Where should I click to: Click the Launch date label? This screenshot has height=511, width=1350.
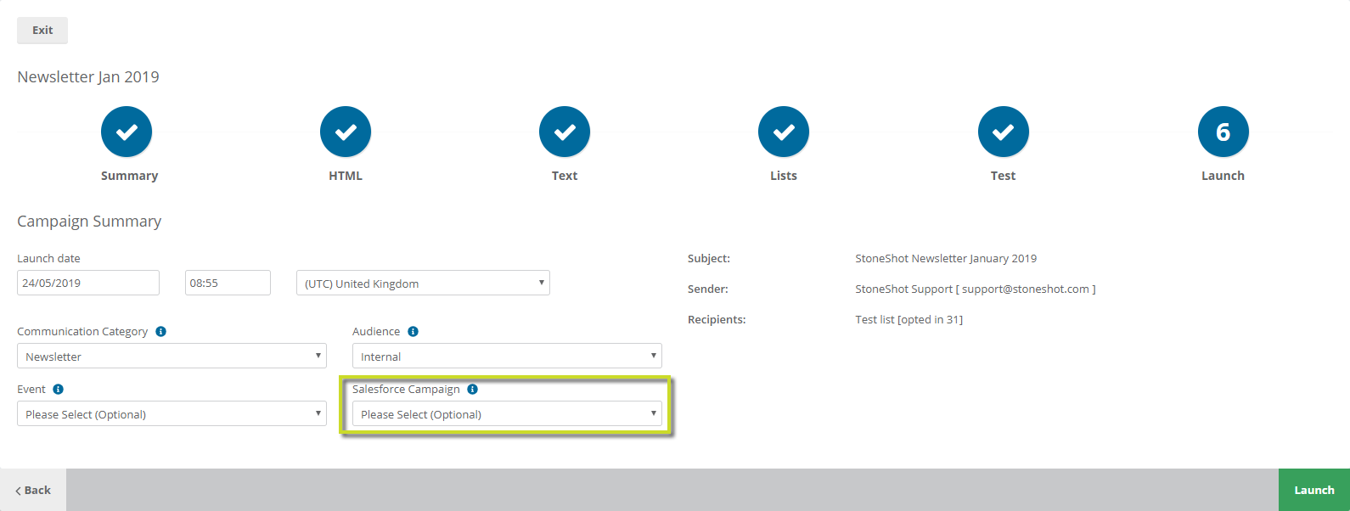(48, 258)
